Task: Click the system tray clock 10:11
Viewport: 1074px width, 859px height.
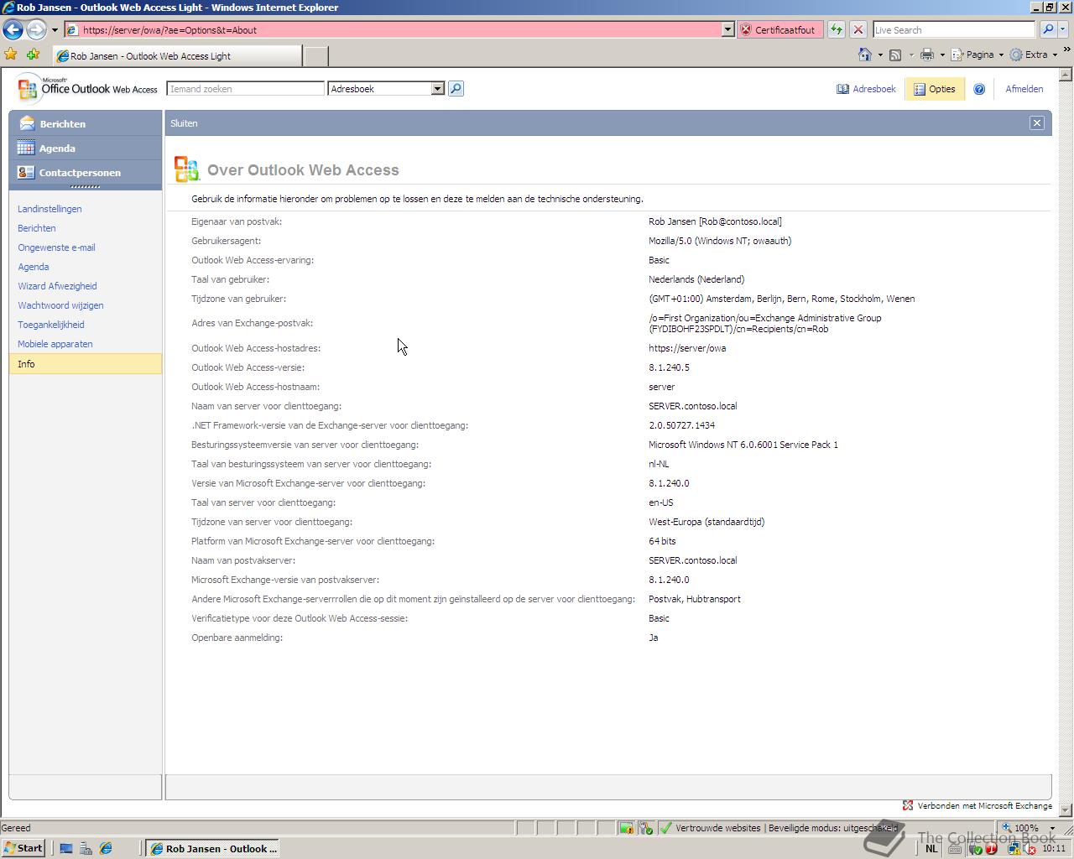Action: click(1054, 848)
